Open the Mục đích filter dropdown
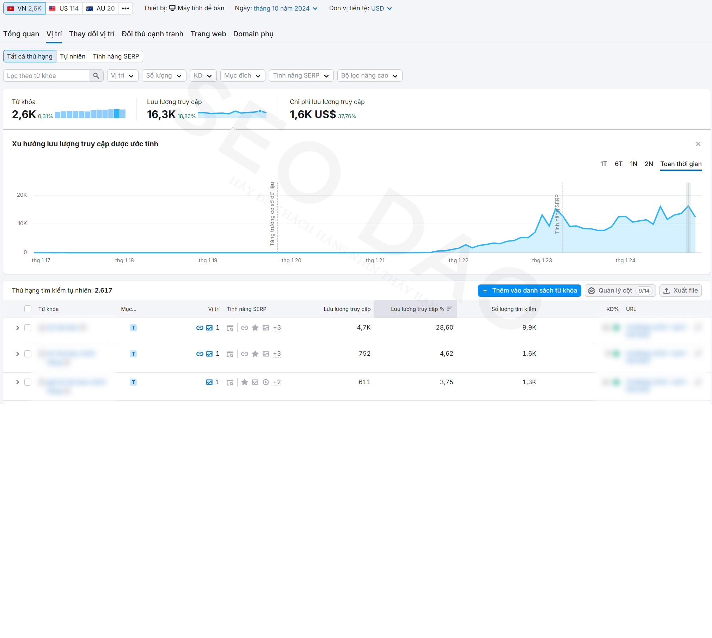The width and height of the screenshot is (712, 638). [x=243, y=76]
